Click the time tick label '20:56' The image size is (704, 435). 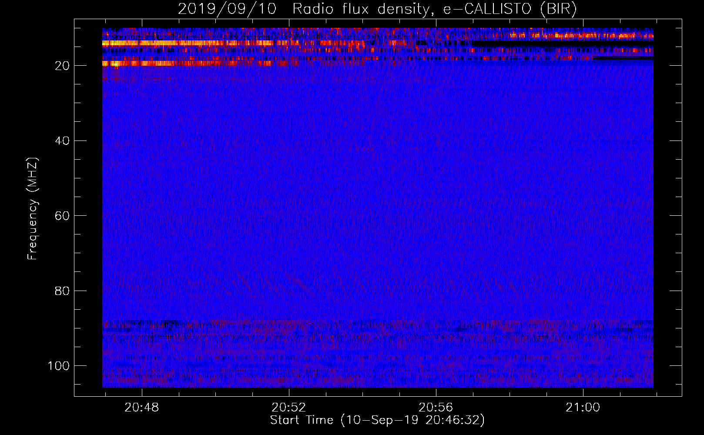436,408
